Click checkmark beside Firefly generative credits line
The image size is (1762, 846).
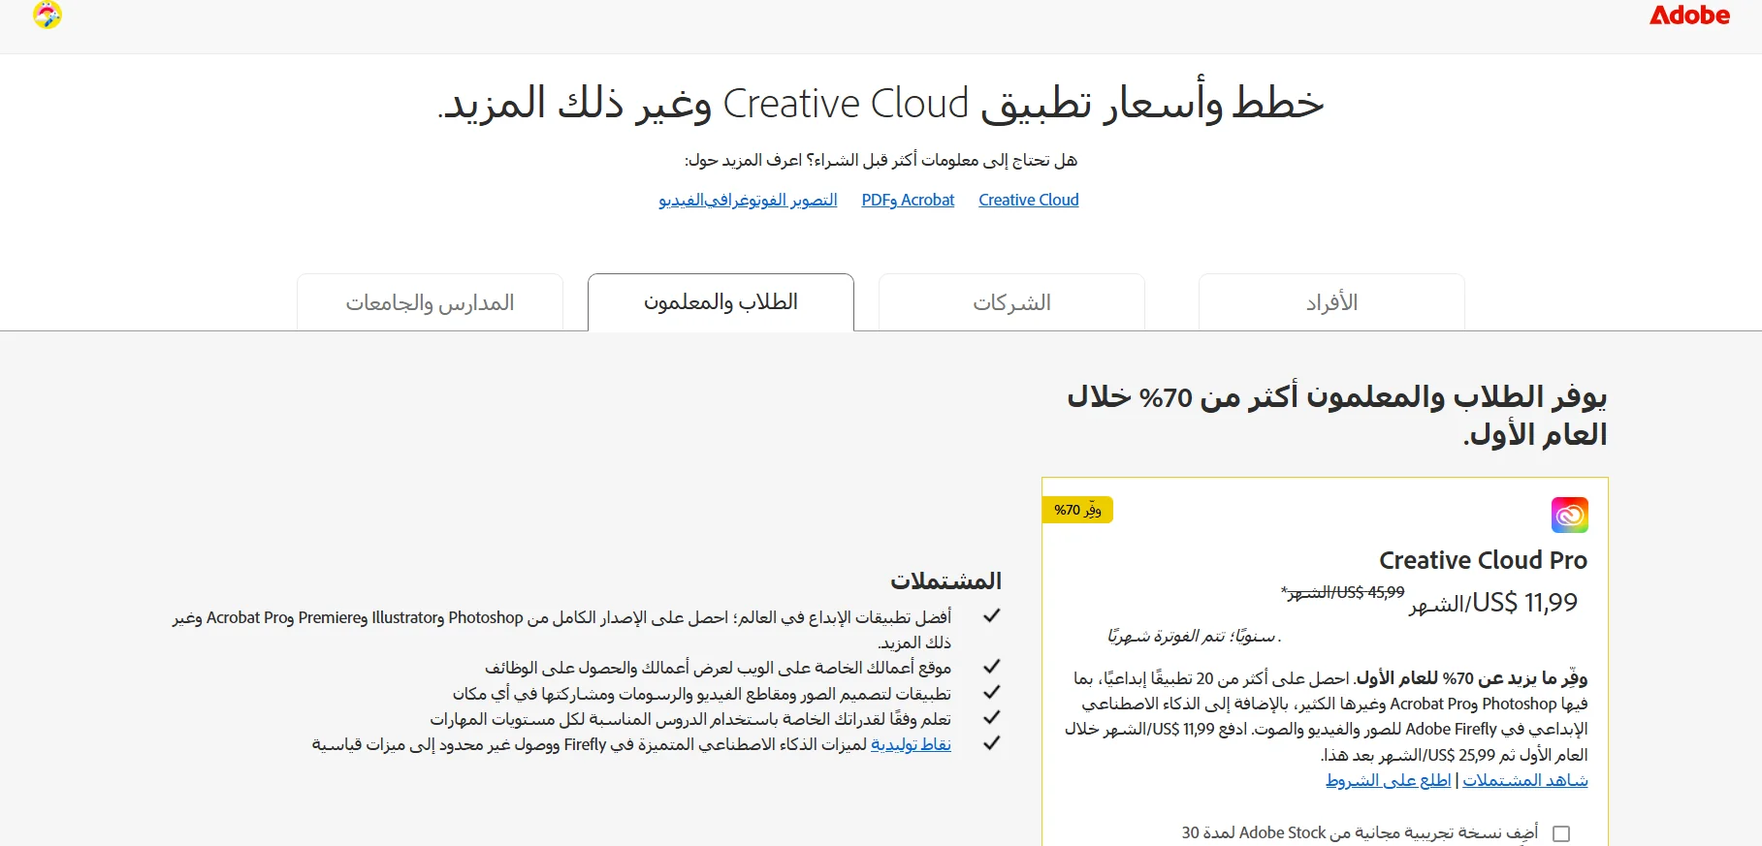click(991, 743)
